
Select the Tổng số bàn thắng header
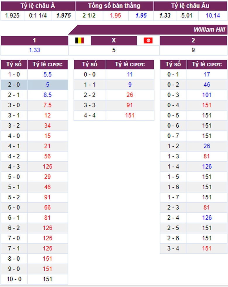114,6
